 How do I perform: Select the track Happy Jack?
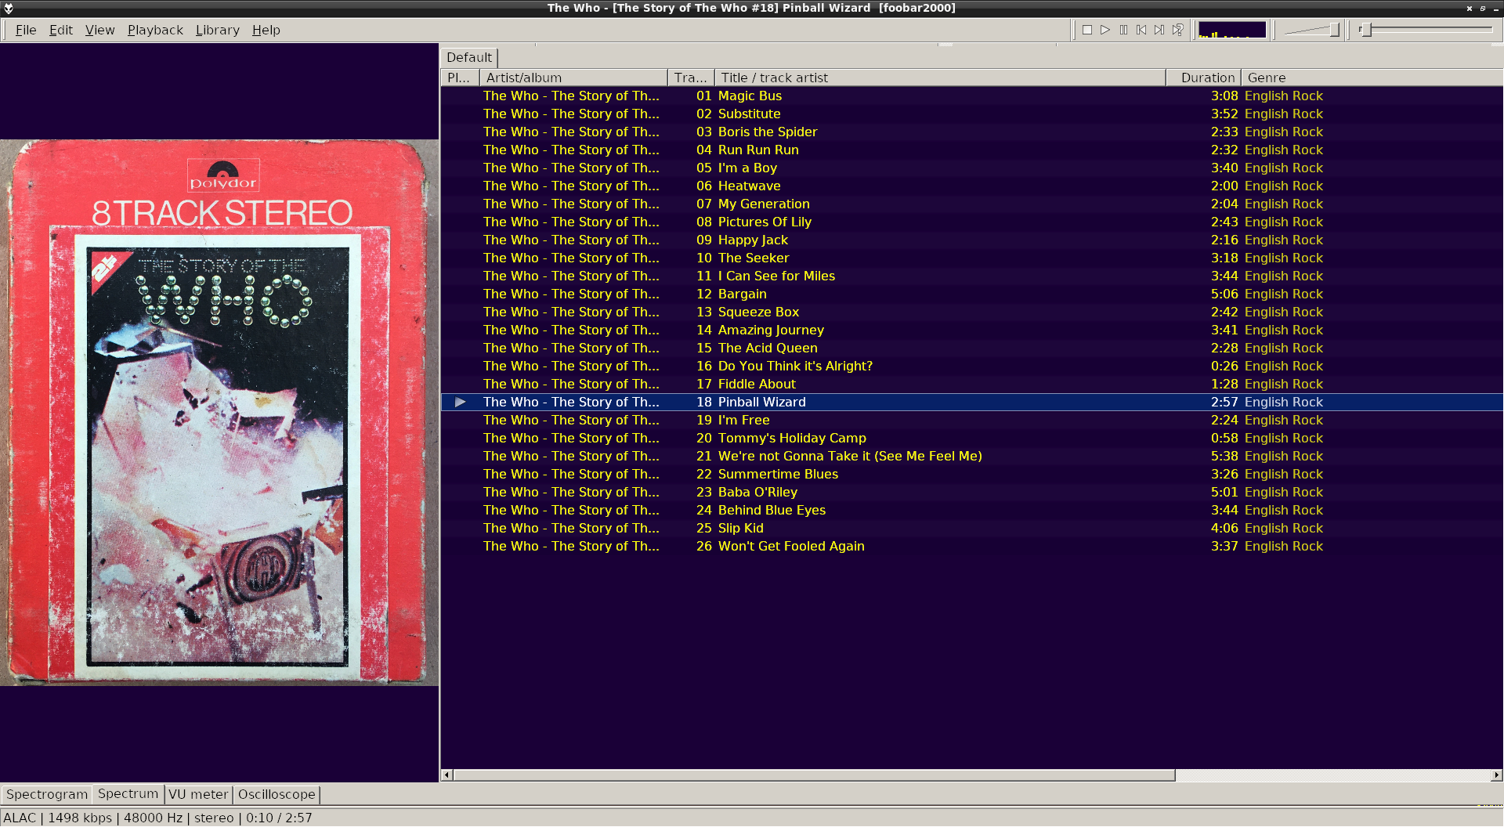click(x=971, y=240)
